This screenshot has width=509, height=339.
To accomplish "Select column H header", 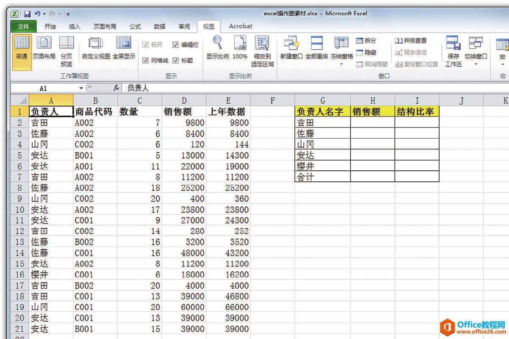I will 373,101.
